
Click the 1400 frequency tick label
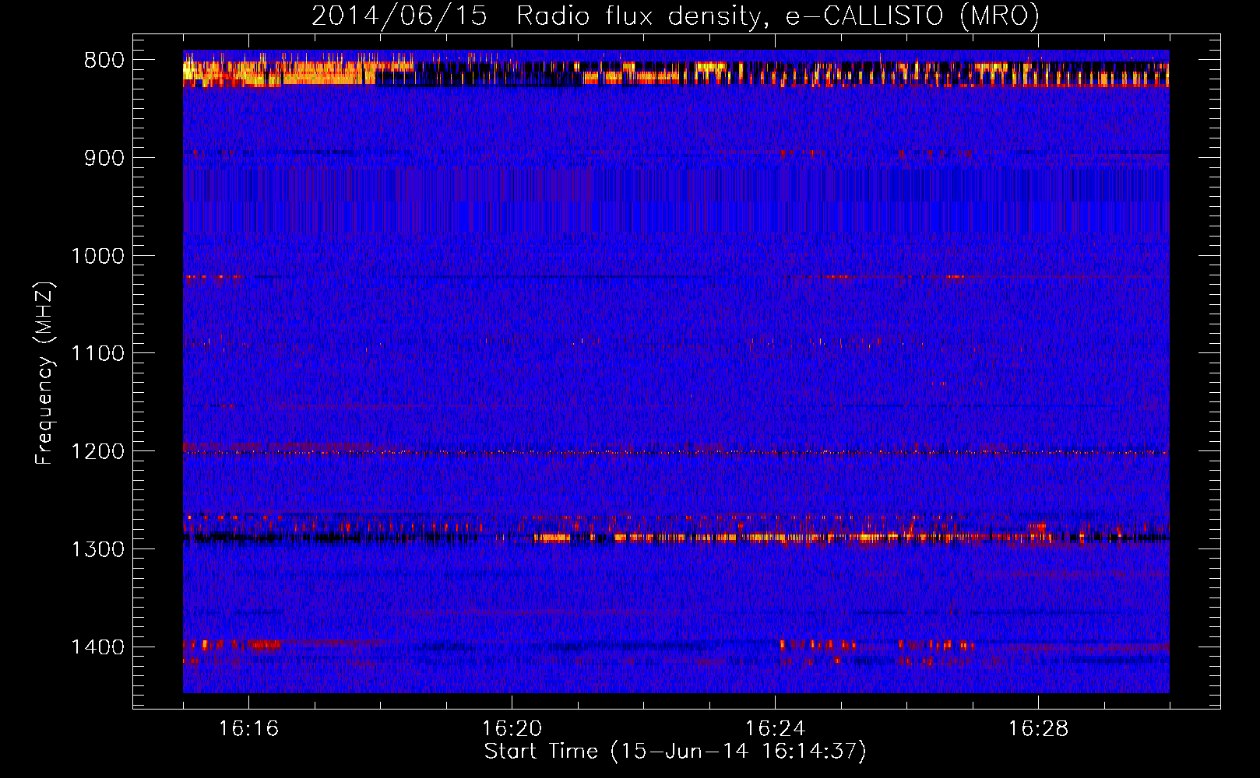[98, 647]
